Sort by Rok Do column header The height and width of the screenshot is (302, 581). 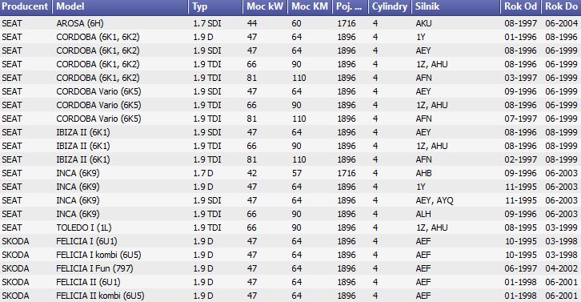coord(561,6)
